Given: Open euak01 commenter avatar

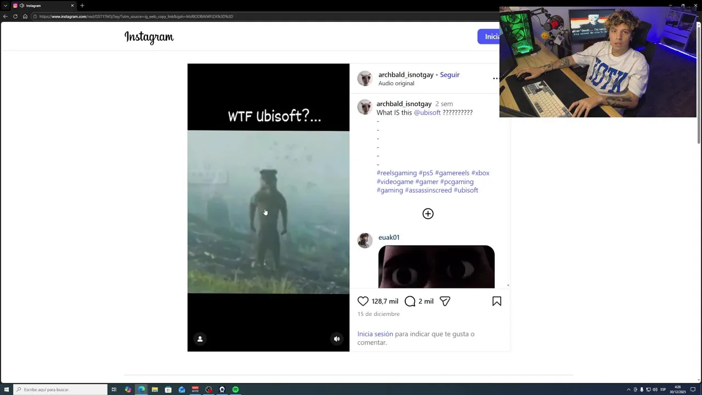Looking at the screenshot, I should (x=365, y=240).
